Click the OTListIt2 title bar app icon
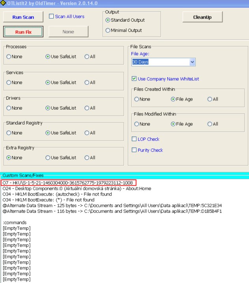Viewport: 249px width, 283px height. (3, 4)
